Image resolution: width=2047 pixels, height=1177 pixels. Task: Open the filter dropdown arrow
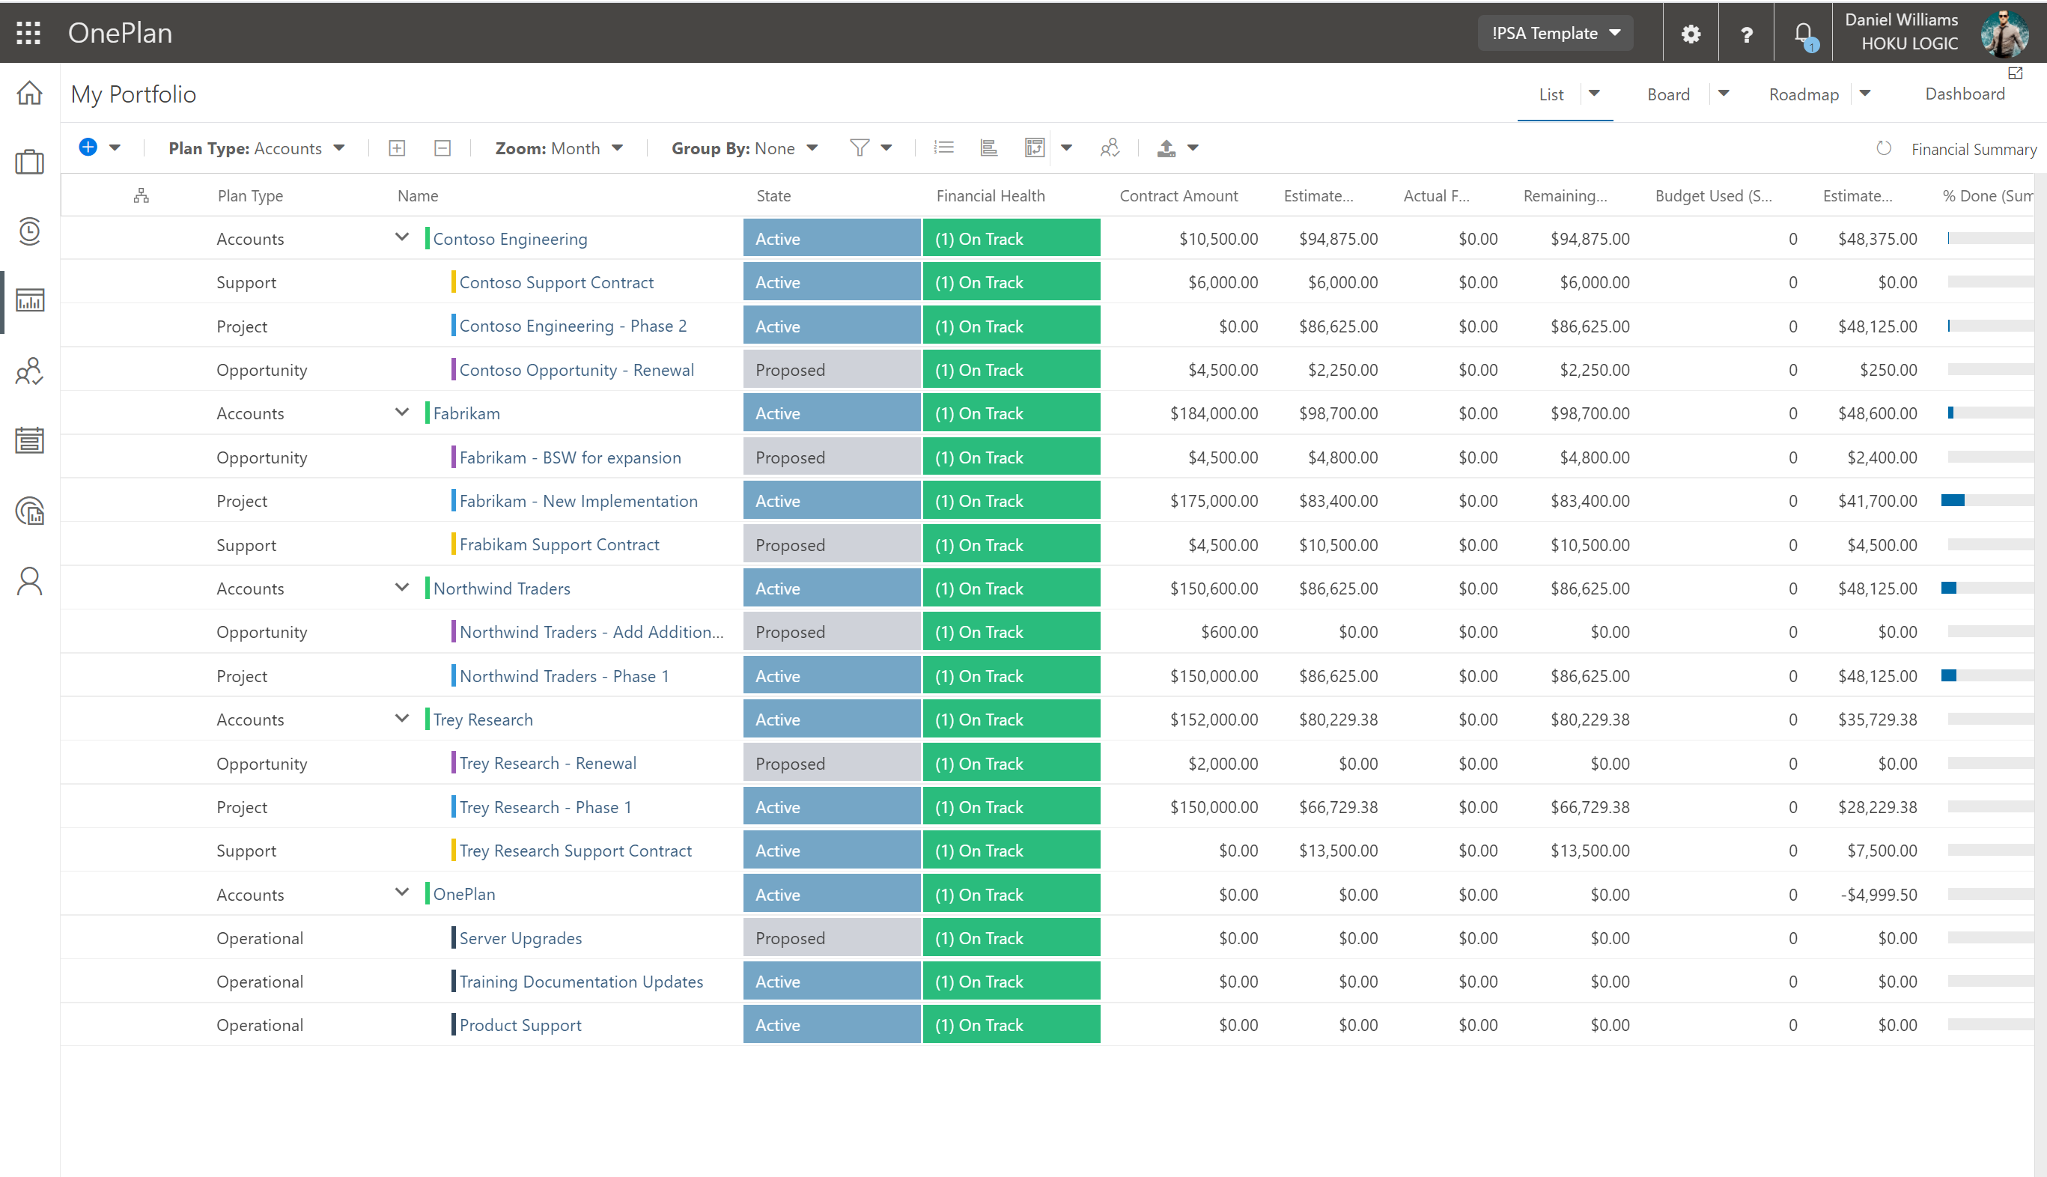click(x=886, y=148)
